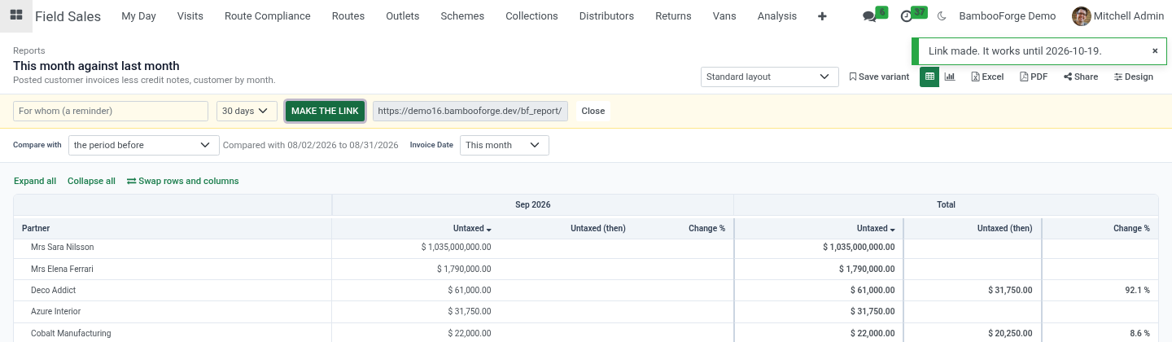Sort by Sep 2026 Untaxed column
This screenshot has height=342, width=1172.
tap(472, 229)
